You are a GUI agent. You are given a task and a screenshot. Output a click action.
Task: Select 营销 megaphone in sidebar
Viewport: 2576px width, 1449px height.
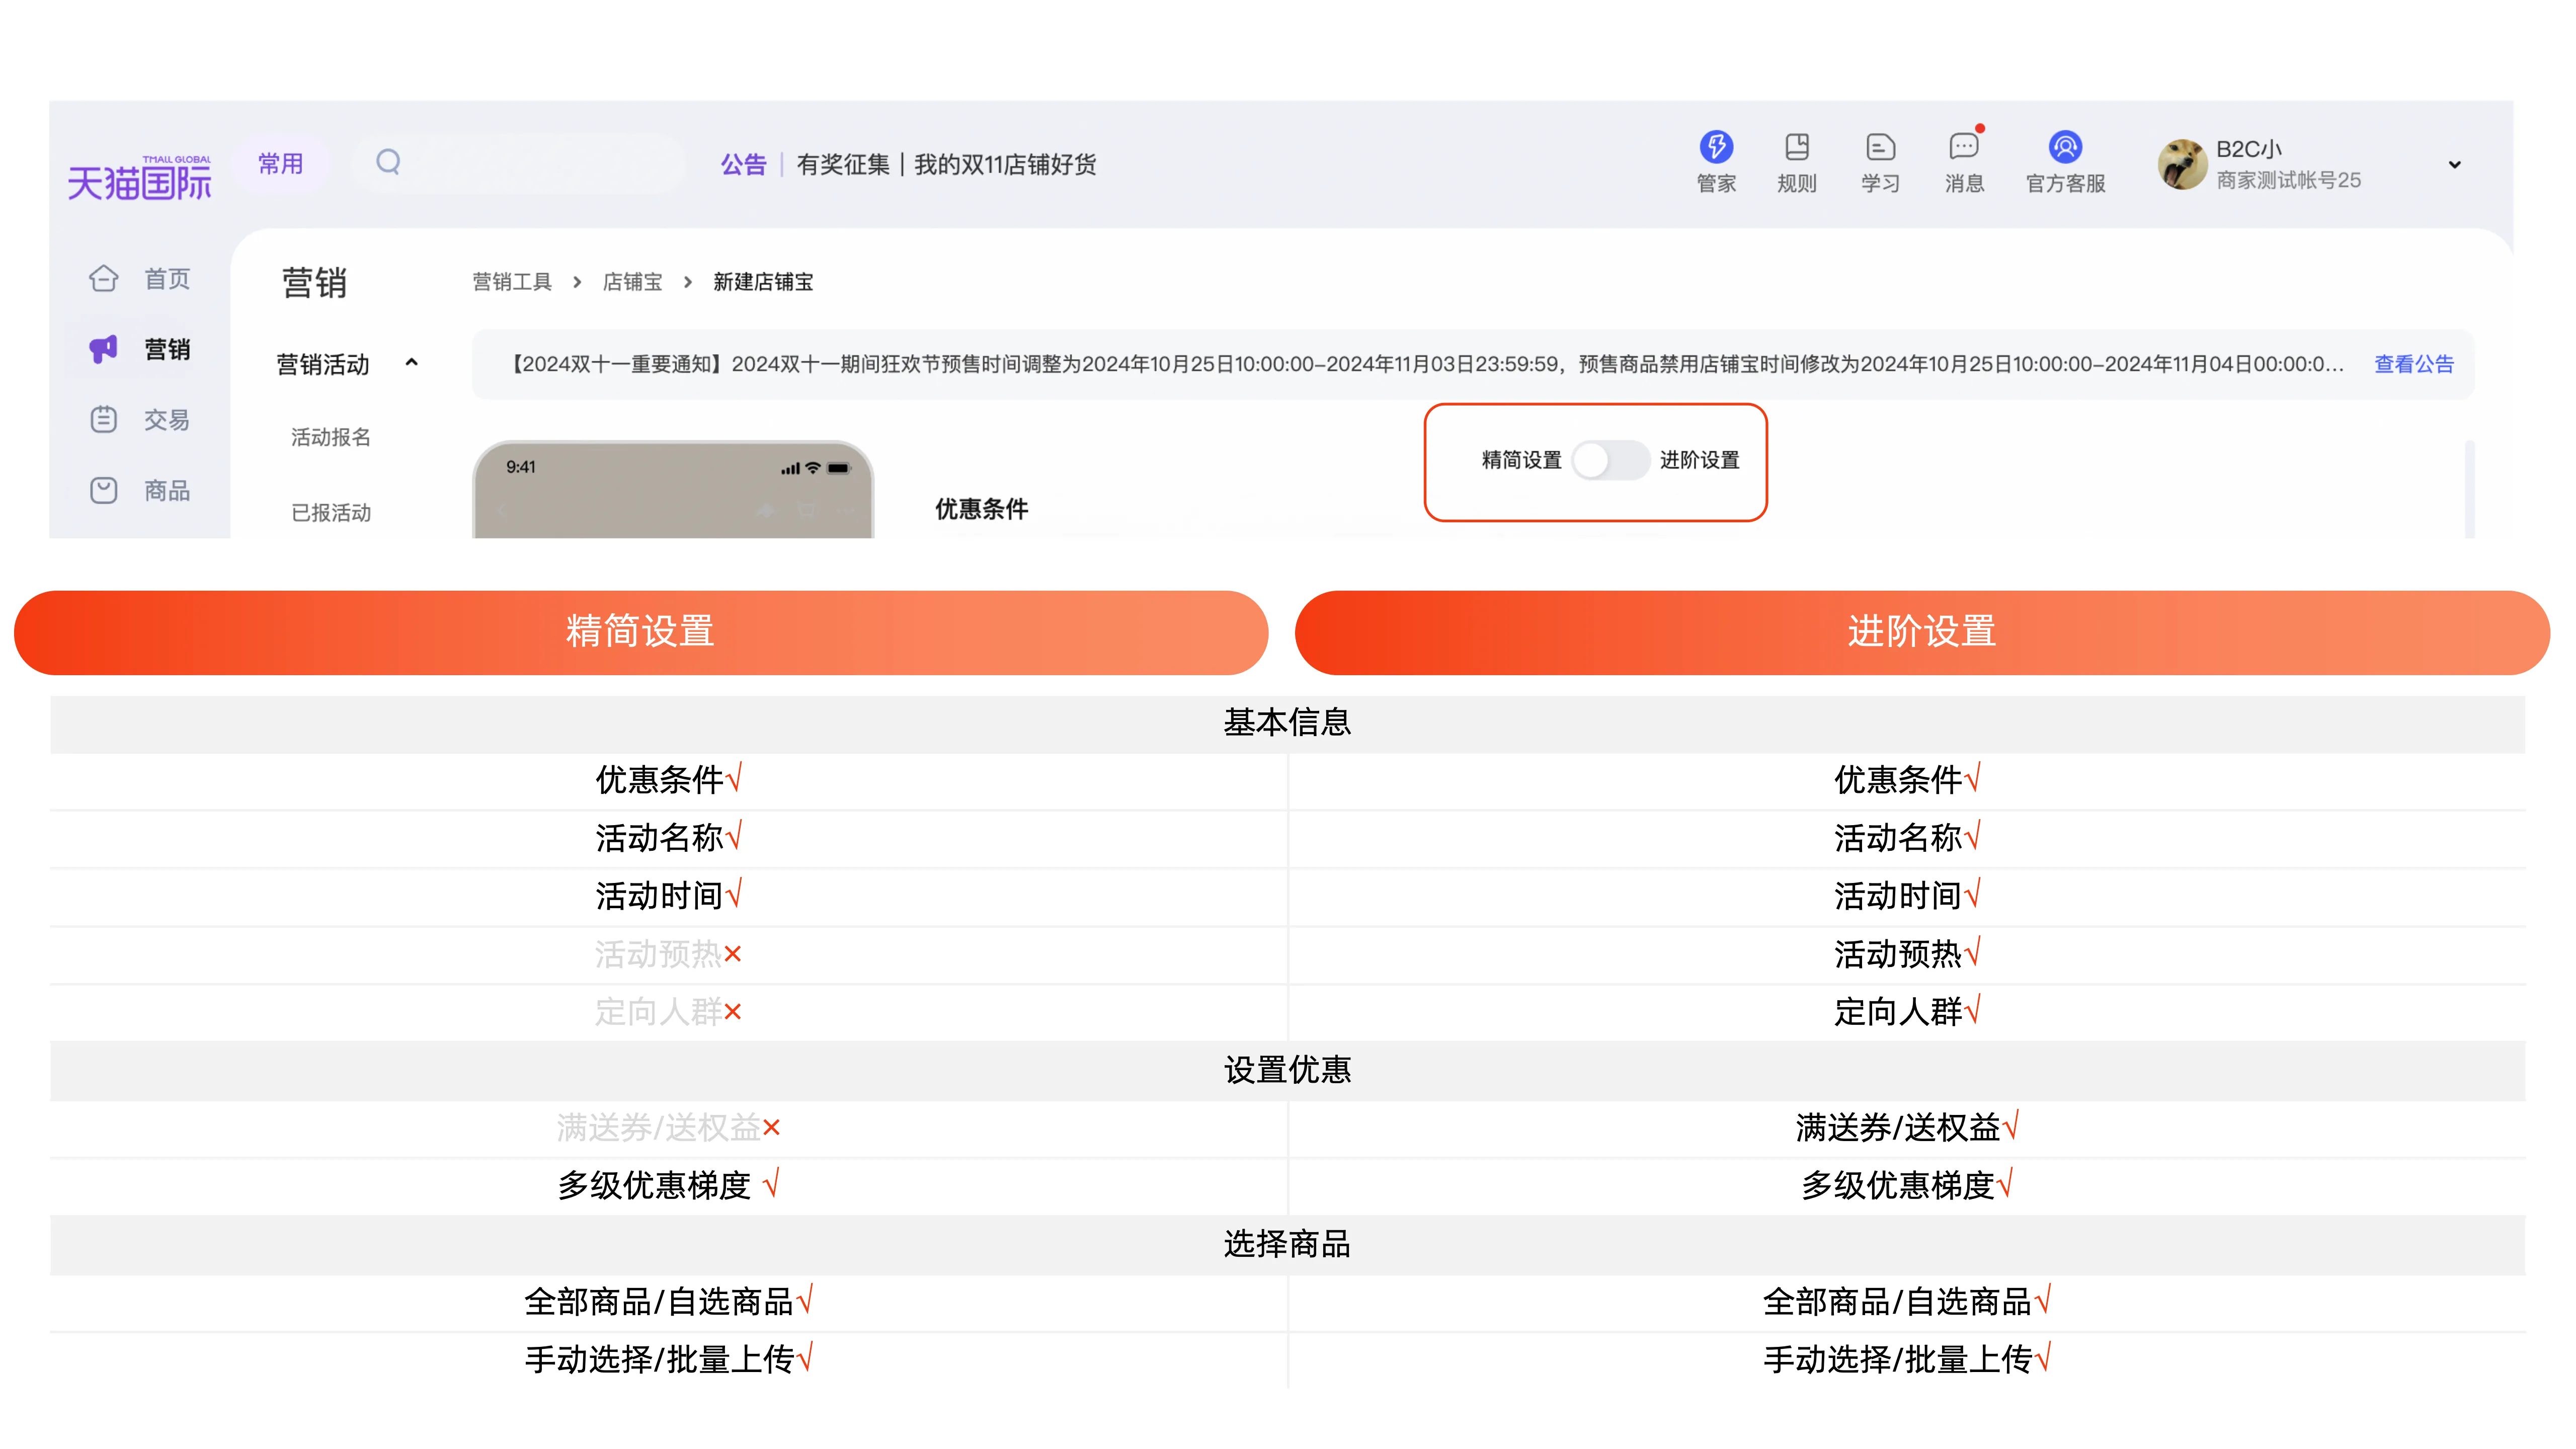tap(139, 349)
